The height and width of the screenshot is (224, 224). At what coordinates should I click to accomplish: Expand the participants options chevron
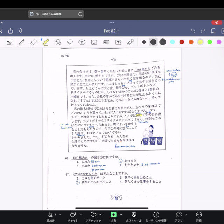[x=60, y=215]
